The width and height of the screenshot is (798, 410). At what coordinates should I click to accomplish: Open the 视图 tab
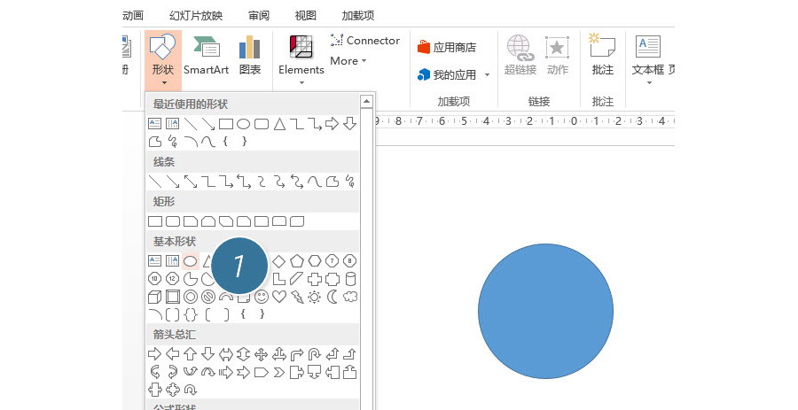coord(305,15)
